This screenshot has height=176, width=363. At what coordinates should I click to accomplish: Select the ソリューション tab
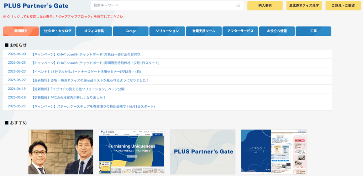(x=167, y=31)
